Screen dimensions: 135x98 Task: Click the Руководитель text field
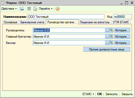[69, 30]
